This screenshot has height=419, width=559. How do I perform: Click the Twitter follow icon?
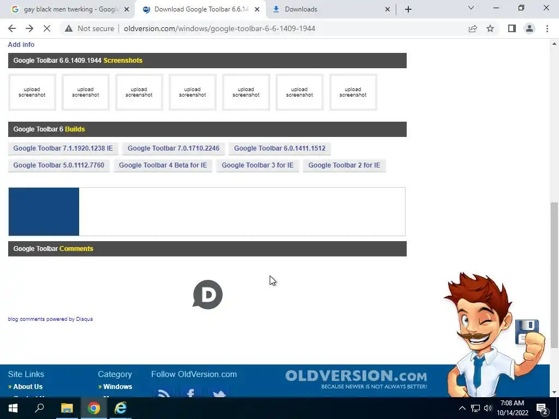coord(218,392)
